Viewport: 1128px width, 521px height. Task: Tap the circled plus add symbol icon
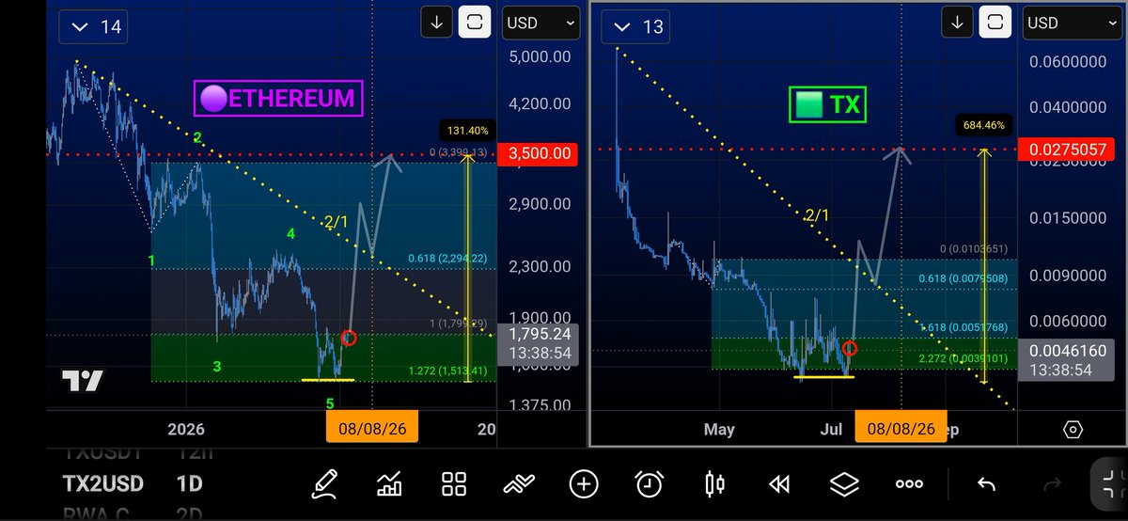coord(583,484)
